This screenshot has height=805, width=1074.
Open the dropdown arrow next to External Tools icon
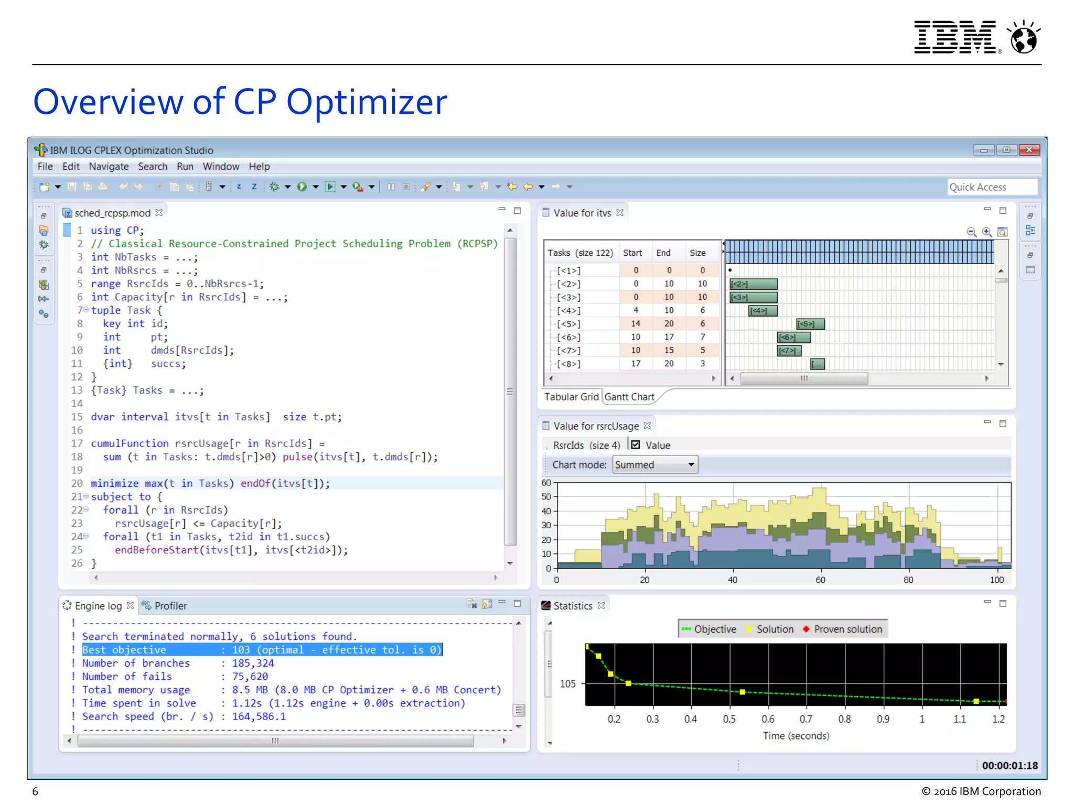tap(371, 187)
